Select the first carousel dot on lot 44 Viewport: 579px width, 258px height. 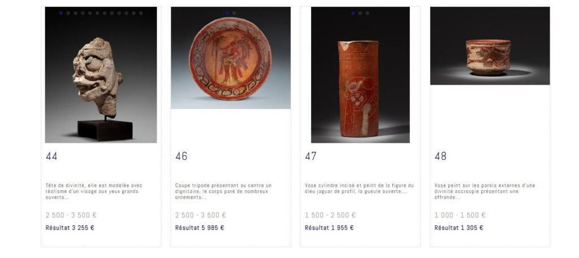61,14
